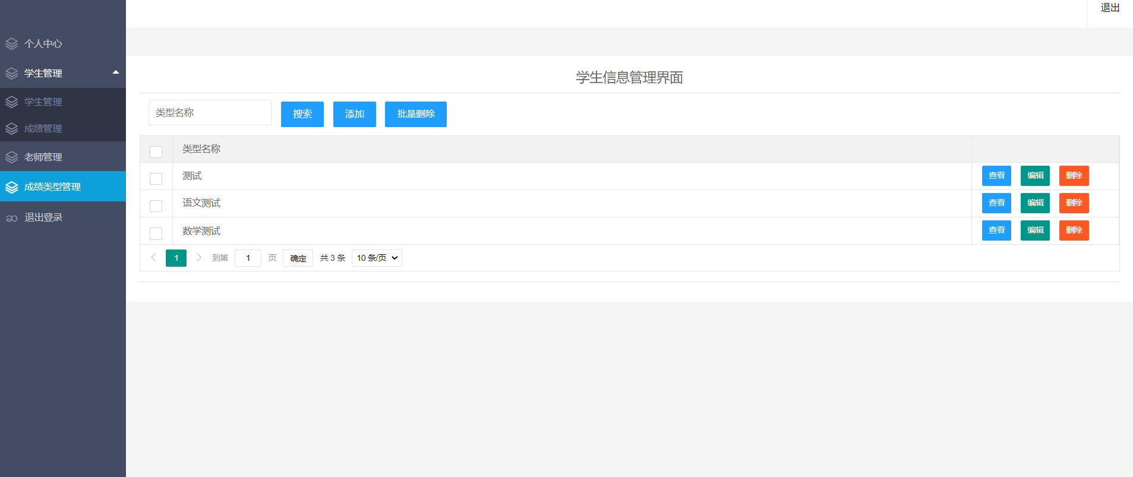
Task: Click 删除 for the 测试 row
Action: click(x=1074, y=176)
